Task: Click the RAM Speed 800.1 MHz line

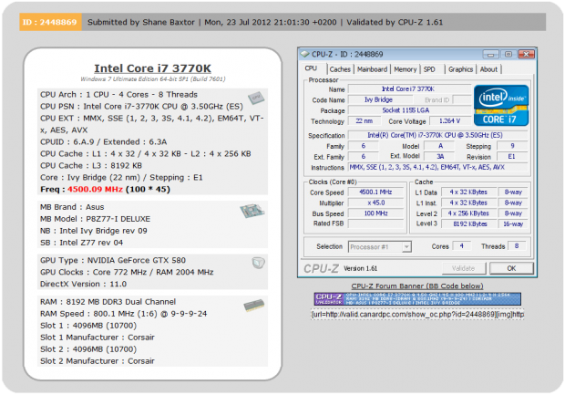Action: point(123,314)
